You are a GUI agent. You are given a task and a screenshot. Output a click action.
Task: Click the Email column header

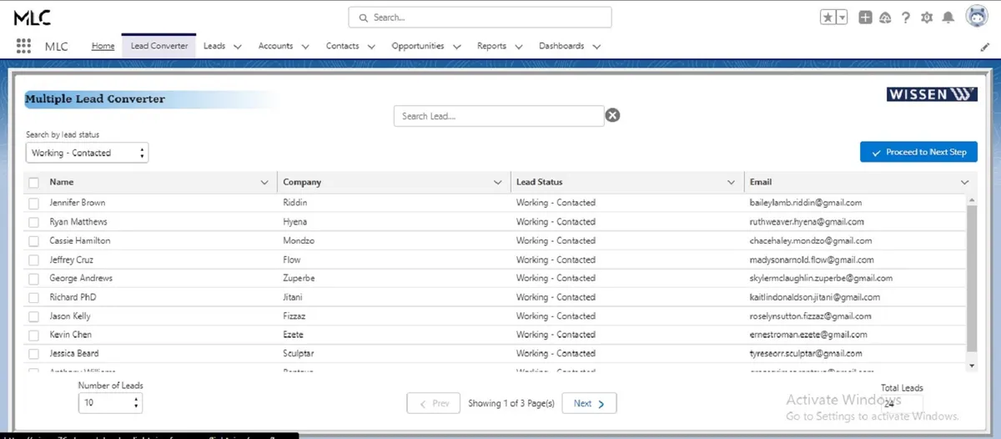[861, 182]
